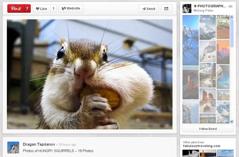Open the small hilltop building thumbnail

(223, 95)
